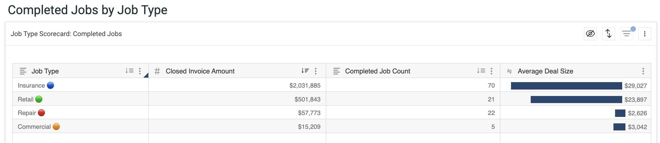
Task: Sort by Completed Job Count
Action: pyautogui.click(x=481, y=71)
